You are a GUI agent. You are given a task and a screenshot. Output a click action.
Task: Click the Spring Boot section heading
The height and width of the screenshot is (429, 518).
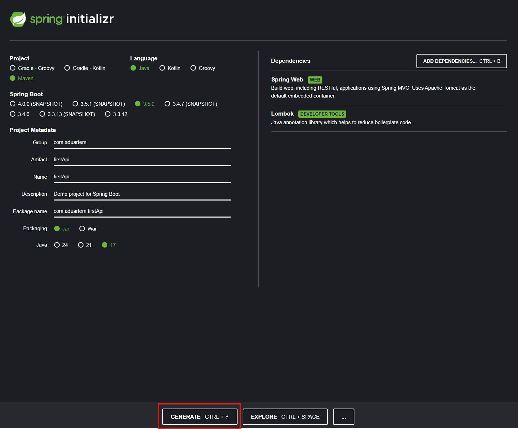click(26, 94)
